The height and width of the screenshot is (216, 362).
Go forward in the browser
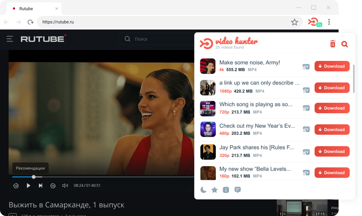coord(18,22)
